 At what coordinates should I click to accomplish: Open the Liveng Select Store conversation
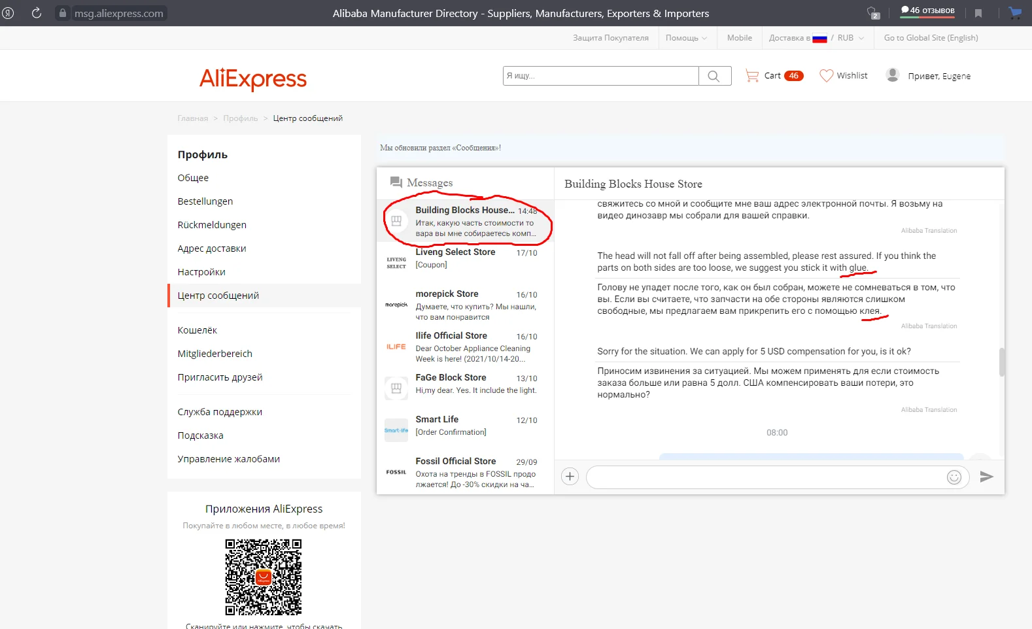[466, 263]
